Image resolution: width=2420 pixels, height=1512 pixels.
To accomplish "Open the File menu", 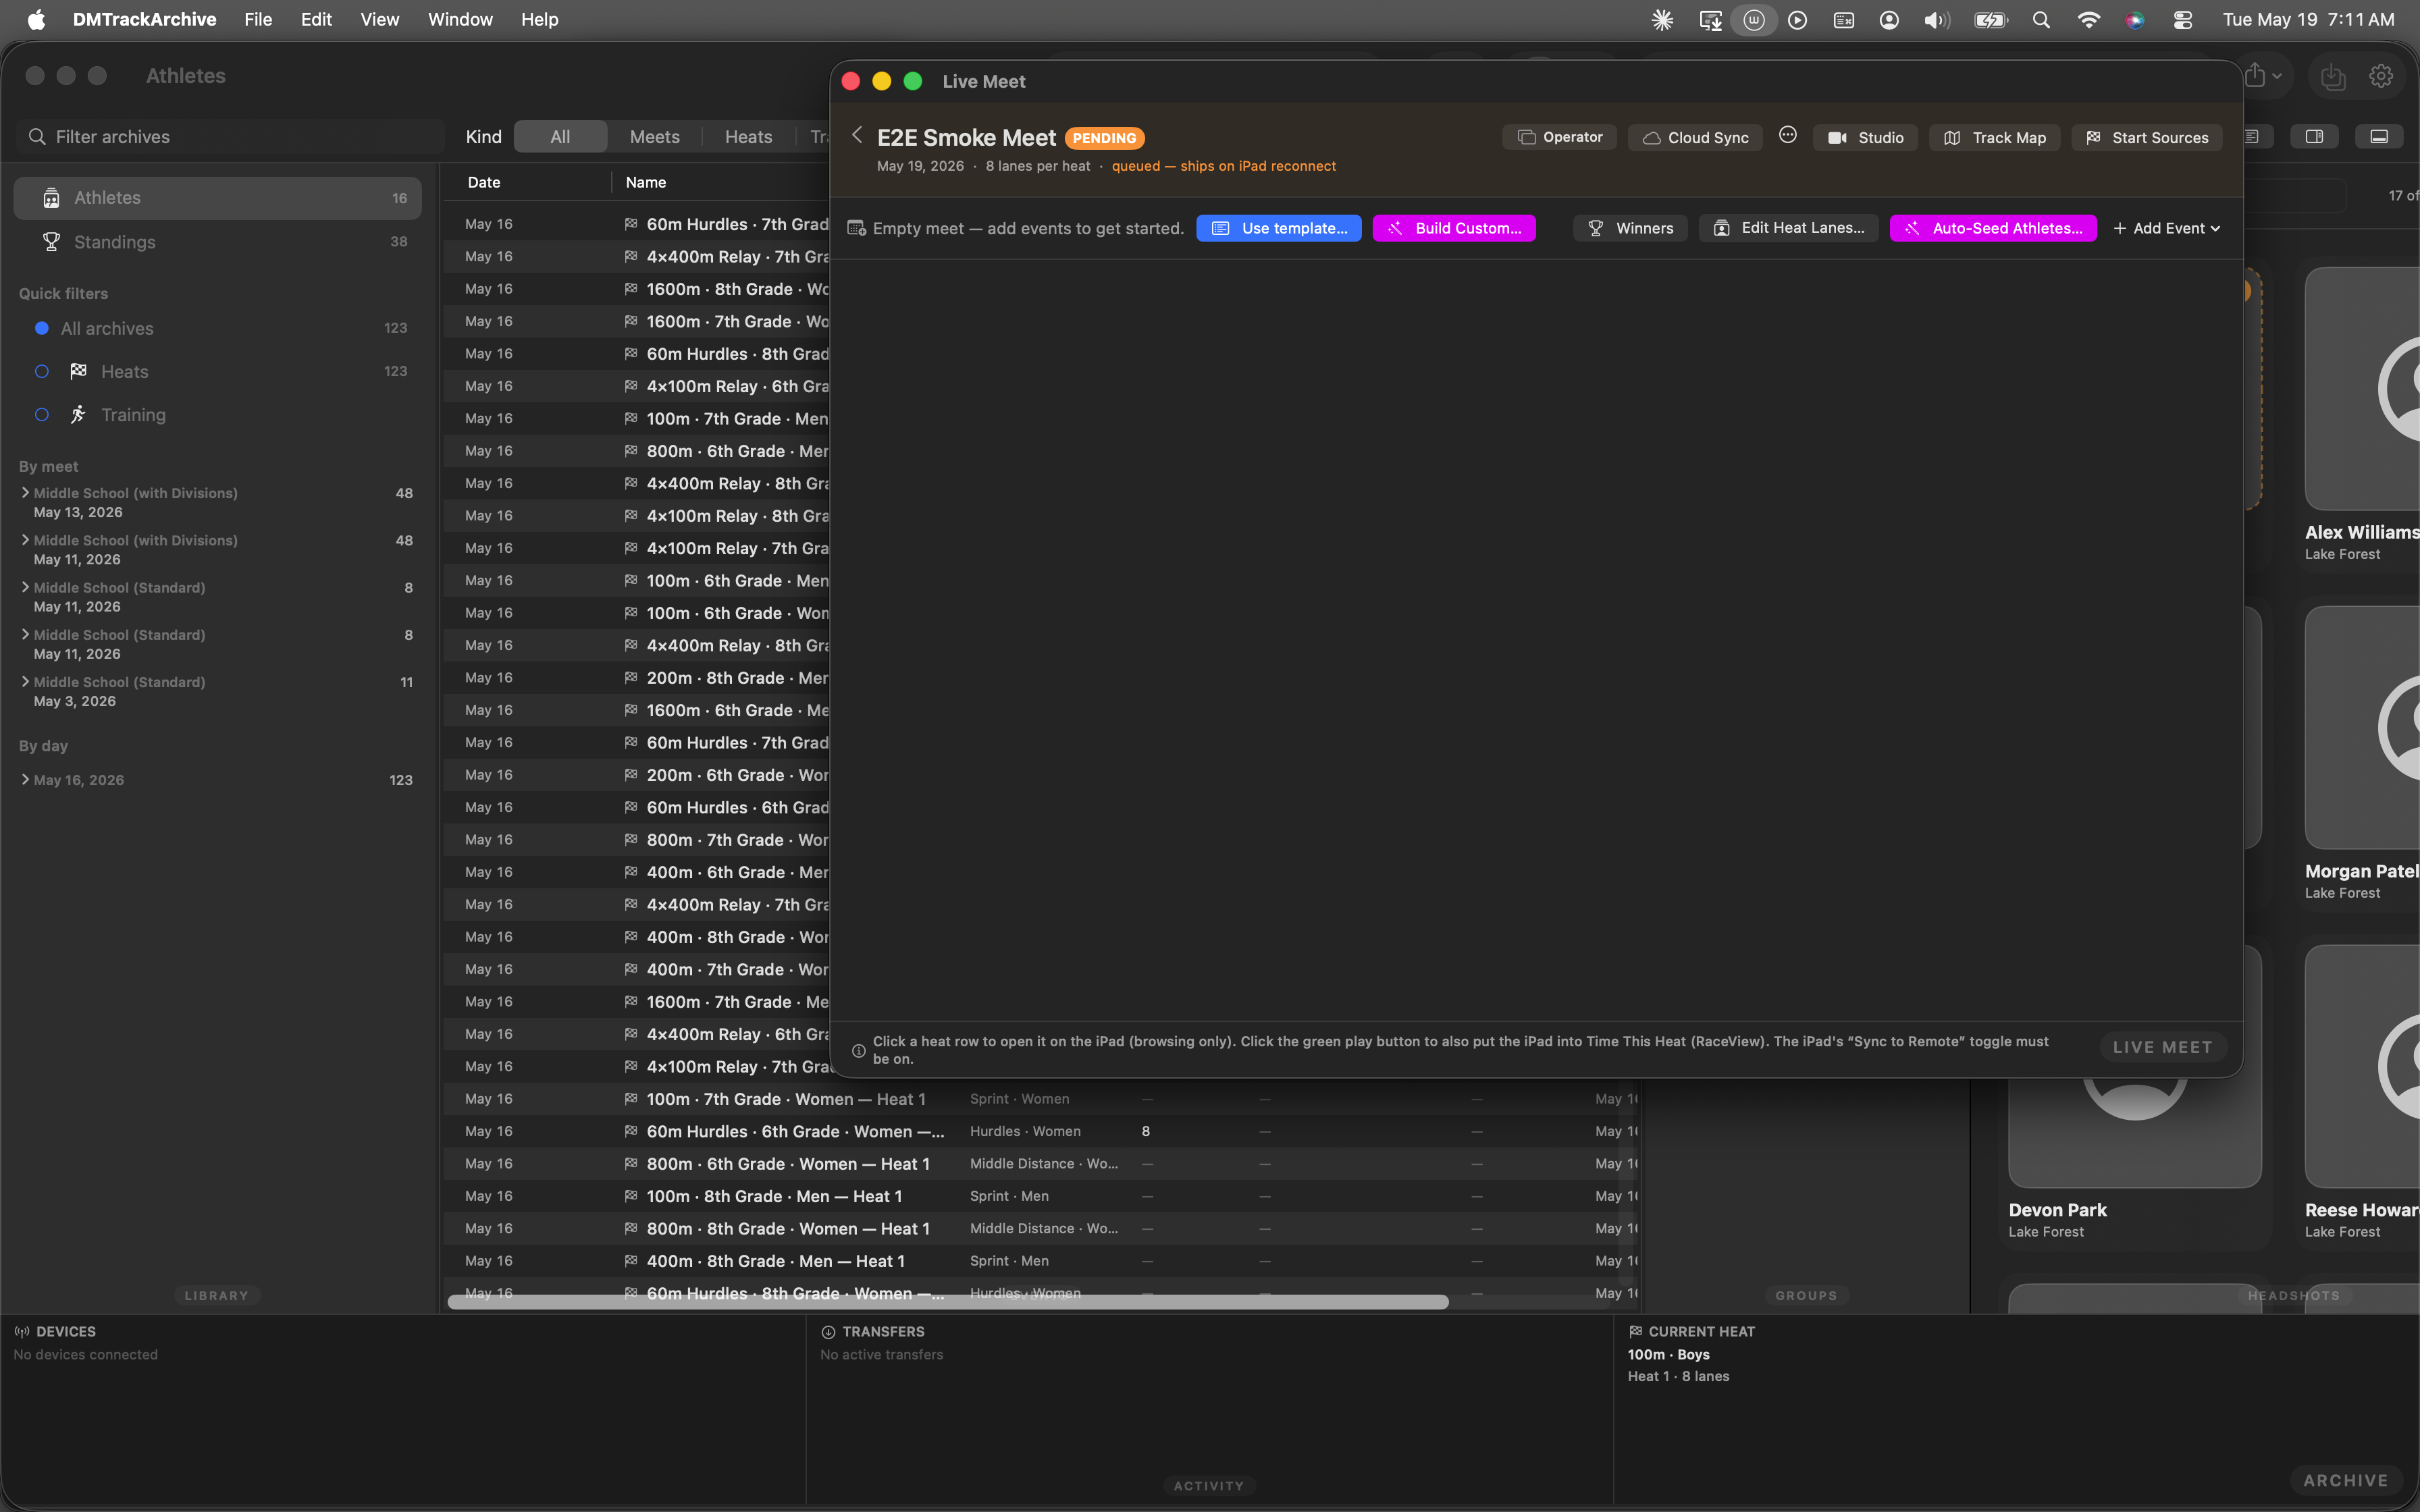I will (258, 19).
